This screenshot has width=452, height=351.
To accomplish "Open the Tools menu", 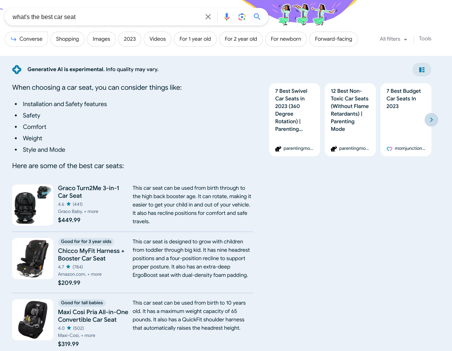I will click(425, 38).
